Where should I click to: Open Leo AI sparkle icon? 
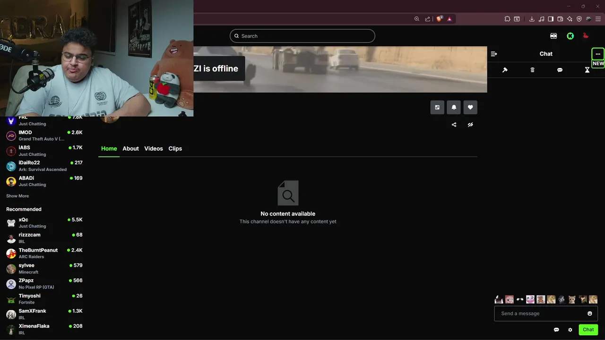[x=570, y=19]
